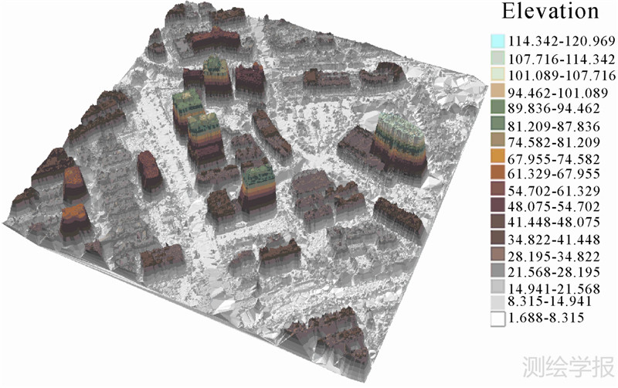Screen dimensions: 618x388
Task: Click the white 1.688-8.315 legend box
Action: [x=498, y=318]
